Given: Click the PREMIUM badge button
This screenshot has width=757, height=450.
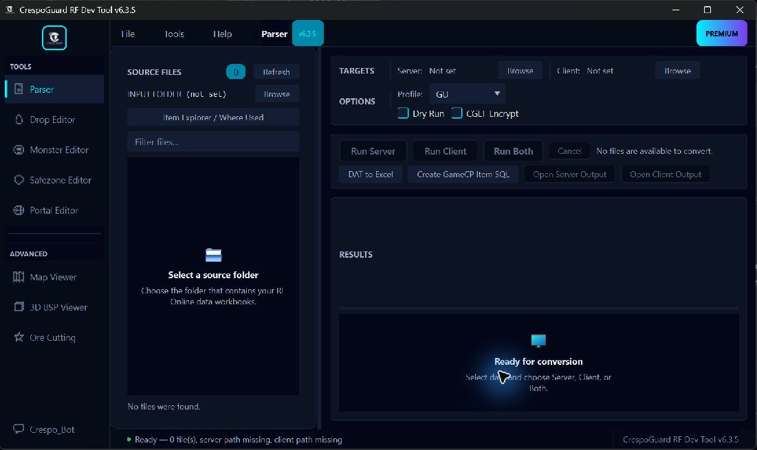Looking at the screenshot, I should click(x=722, y=33).
